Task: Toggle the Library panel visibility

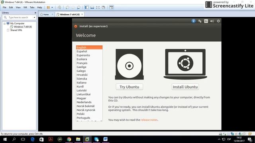Action: point(87,8)
